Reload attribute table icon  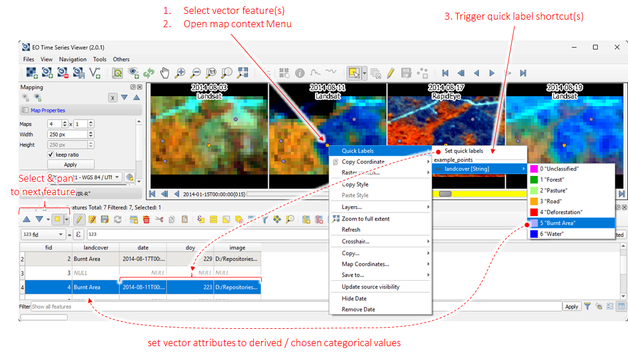click(x=118, y=219)
